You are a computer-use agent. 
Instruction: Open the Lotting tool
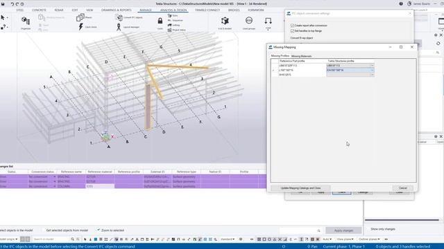click(173, 25)
